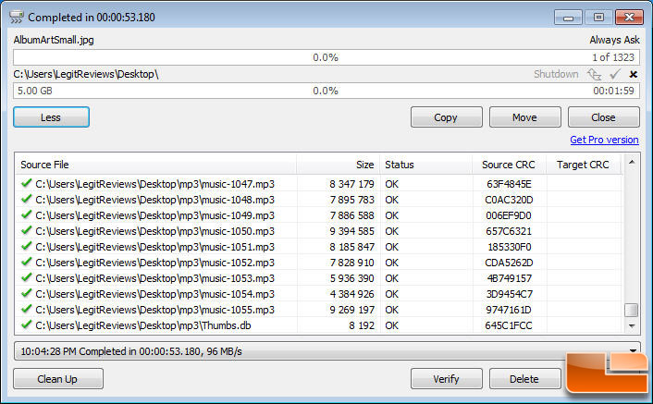
Task: Click the file list scroll up arrow
Action: point(632,163)
